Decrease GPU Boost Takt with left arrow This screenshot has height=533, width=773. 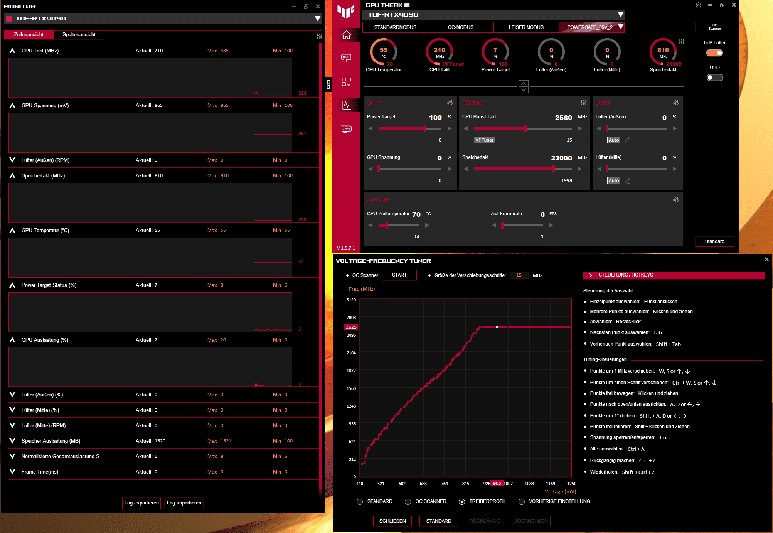(466, 128)
